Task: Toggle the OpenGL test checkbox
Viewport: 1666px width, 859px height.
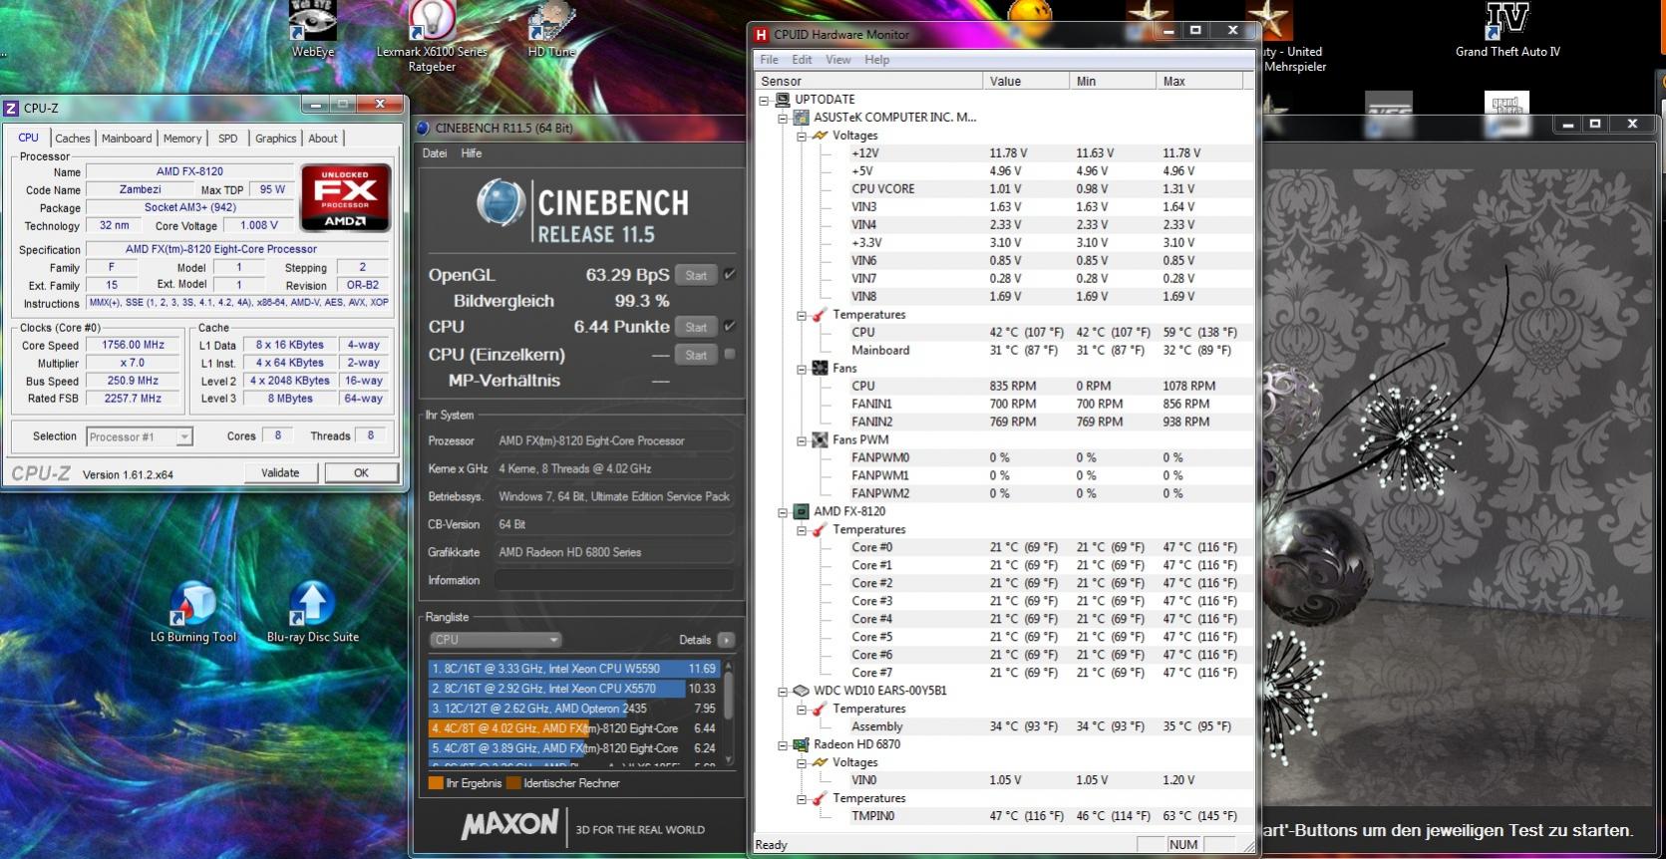Action: (730, 275)
